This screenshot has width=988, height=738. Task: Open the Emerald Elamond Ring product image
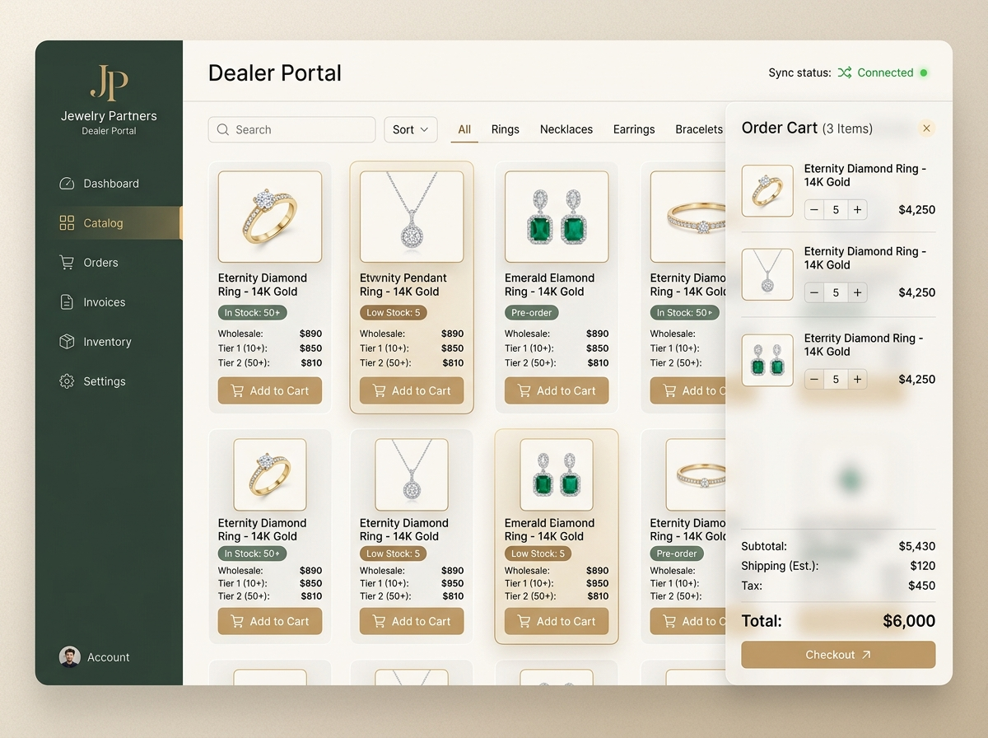557,217
